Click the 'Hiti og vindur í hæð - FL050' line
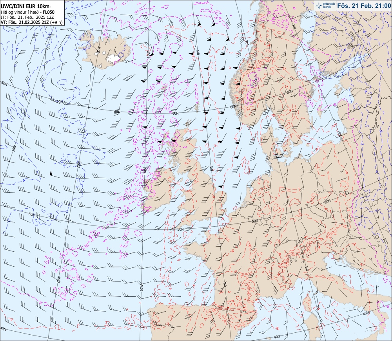 pos(27,12)
